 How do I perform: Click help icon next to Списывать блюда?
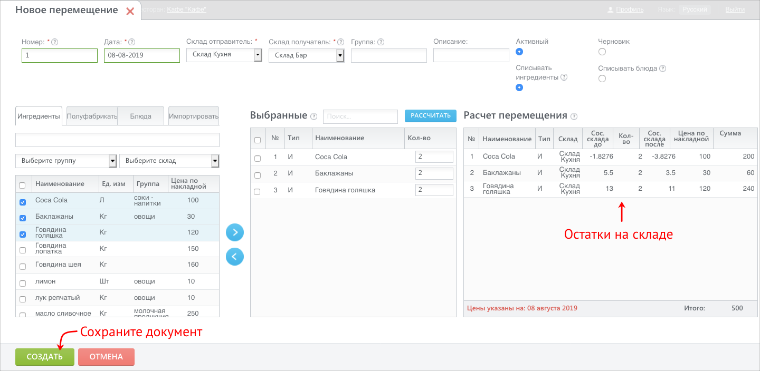click(x=663, y=69)
